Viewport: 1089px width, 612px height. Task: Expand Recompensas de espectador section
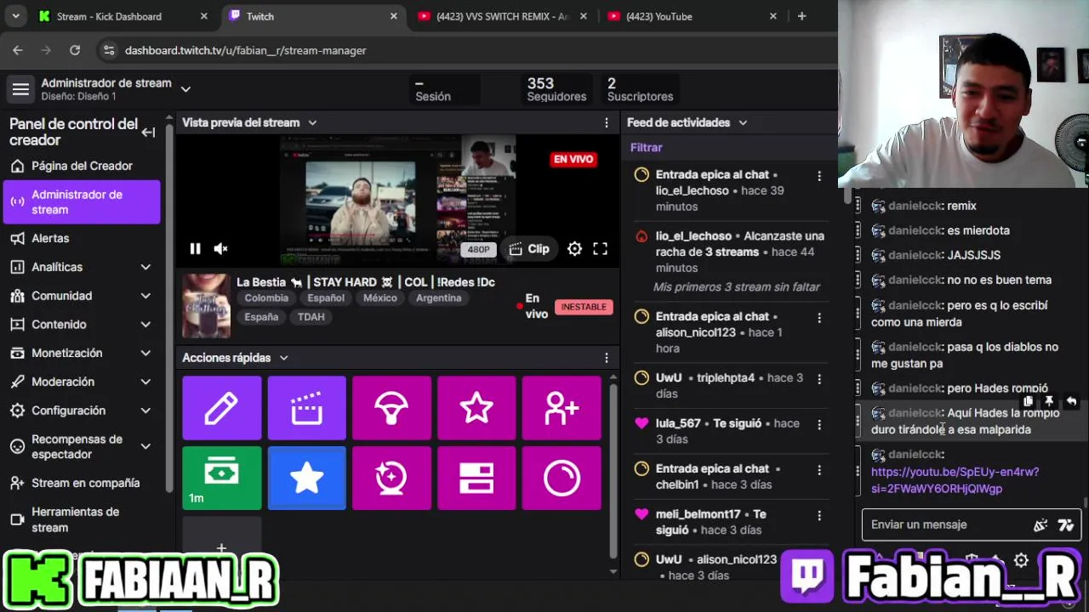click(x=145, y=446)
